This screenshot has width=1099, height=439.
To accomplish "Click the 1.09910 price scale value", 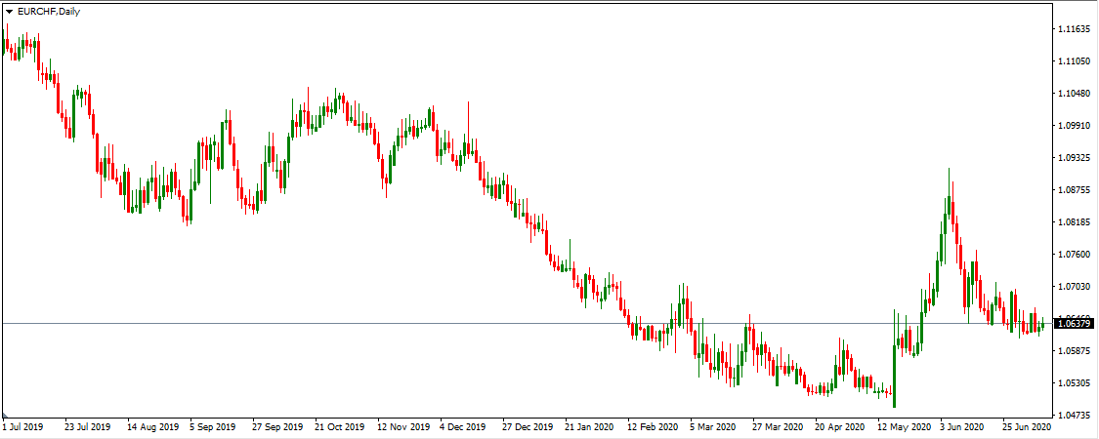I will (x=1075, y=126).
